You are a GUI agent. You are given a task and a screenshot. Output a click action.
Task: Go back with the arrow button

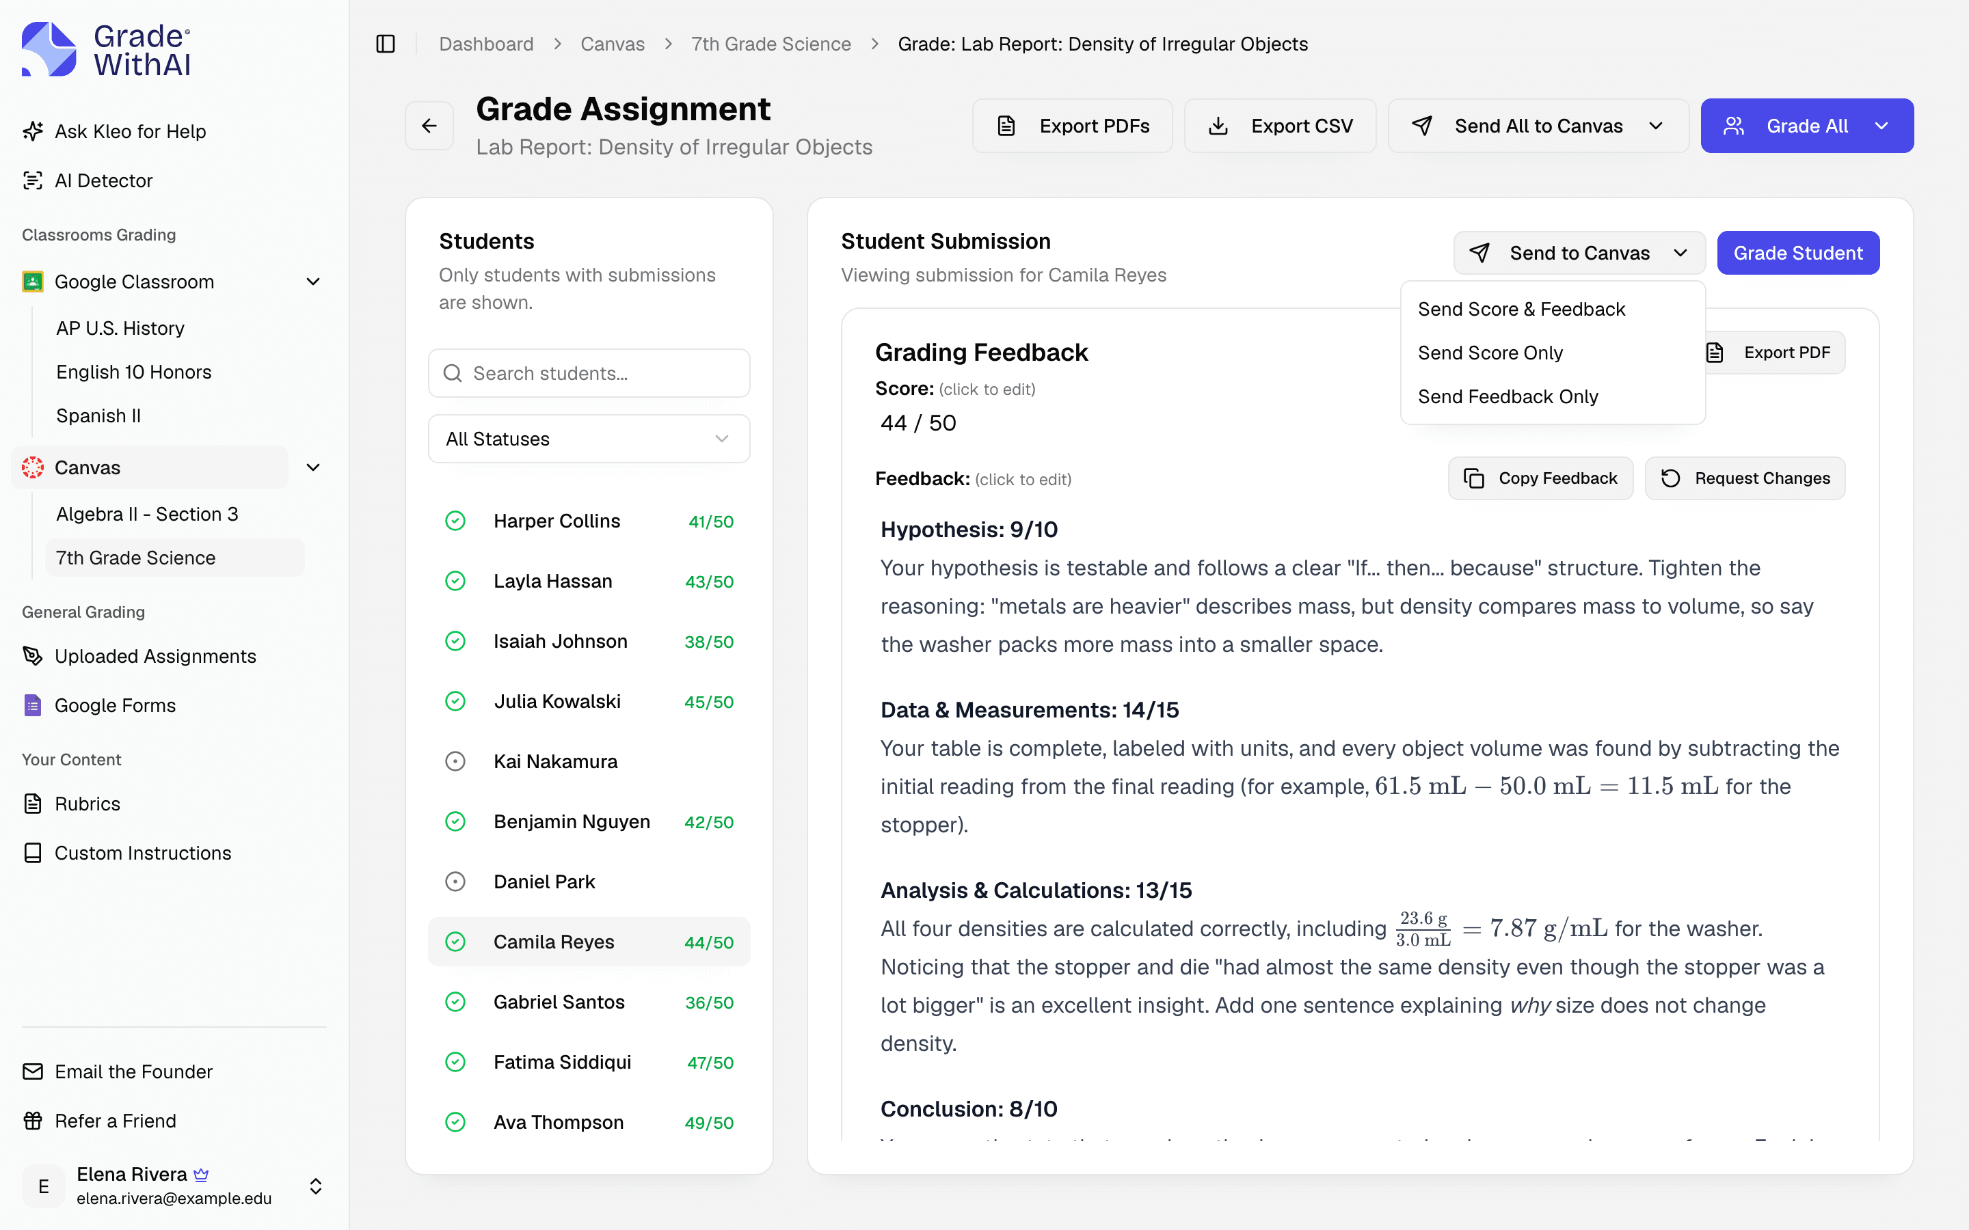(x=429, y=126)
